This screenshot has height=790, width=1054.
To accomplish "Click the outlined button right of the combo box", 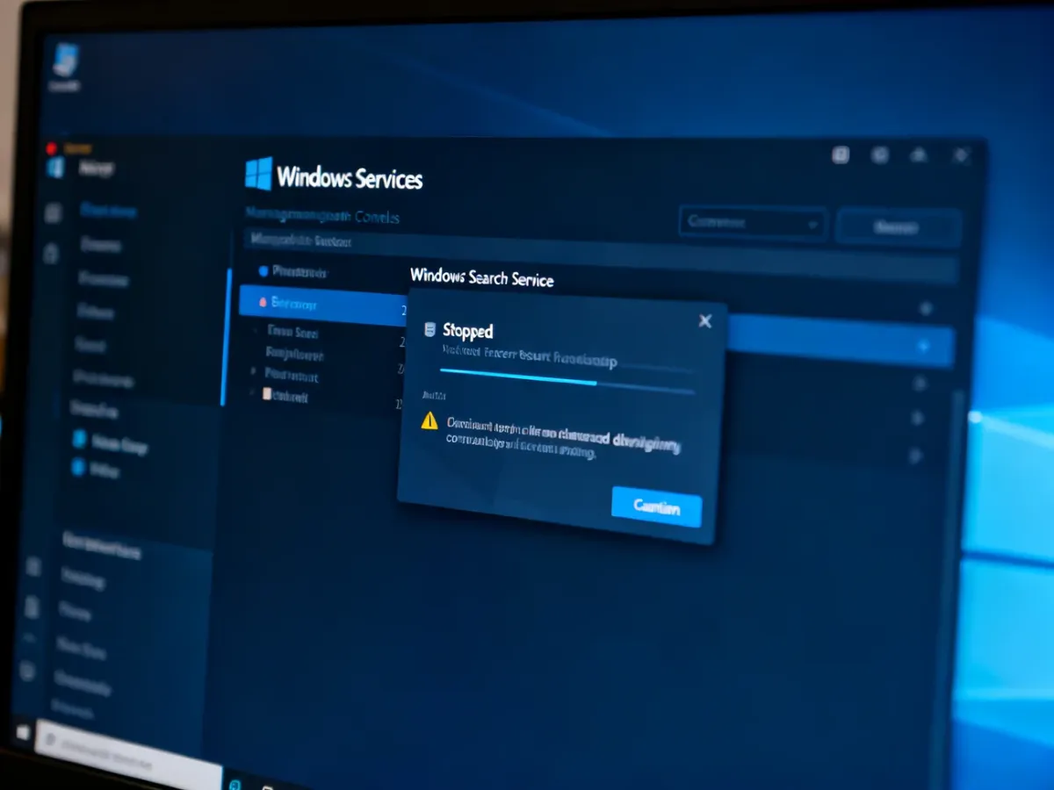I will (899, 227).
